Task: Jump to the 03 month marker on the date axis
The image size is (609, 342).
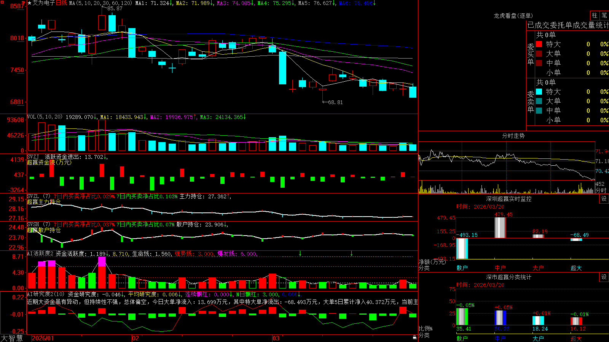Action: pyautogui.click(x=276, y=338)
